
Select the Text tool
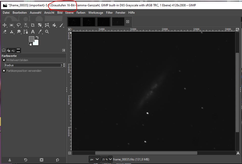[x=33, y=32]
